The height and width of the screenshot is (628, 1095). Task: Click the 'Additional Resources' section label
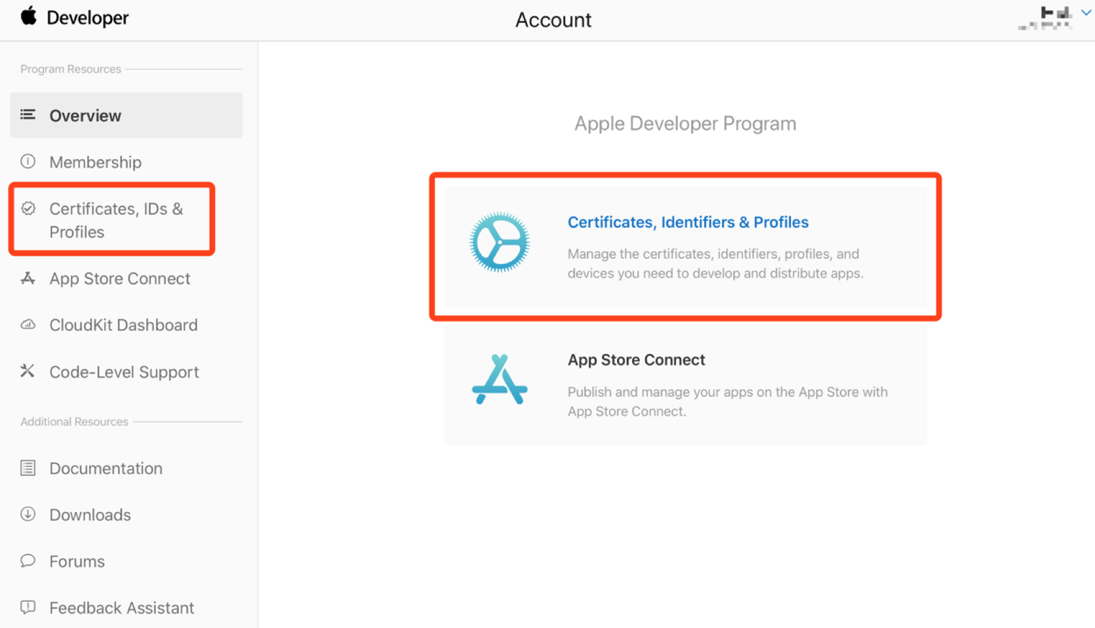tap(74, 422)
